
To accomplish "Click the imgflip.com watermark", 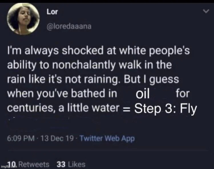I will [7, 166].
